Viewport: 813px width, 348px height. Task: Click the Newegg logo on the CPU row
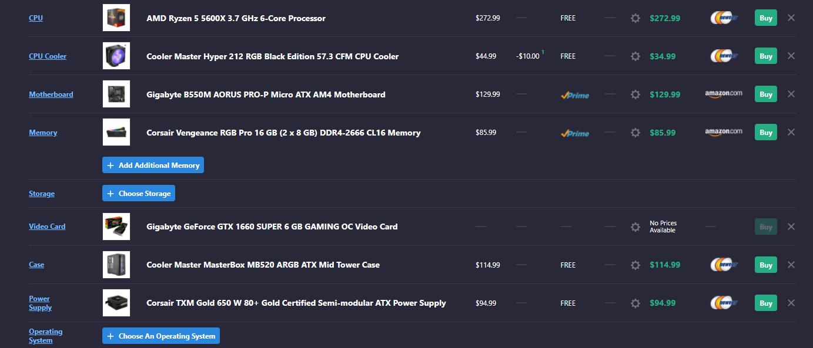724,18
